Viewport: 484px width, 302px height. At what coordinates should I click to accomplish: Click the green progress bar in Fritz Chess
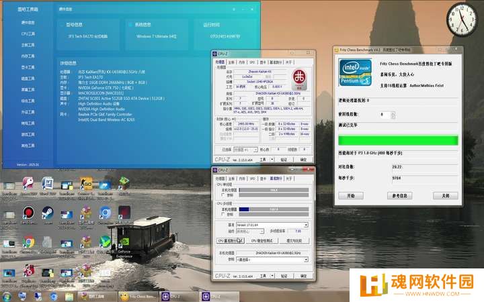[398, 140]
